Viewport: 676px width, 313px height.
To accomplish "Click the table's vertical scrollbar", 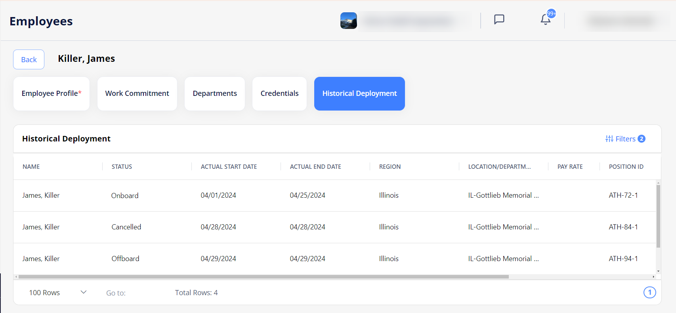I will pos(658,216).
